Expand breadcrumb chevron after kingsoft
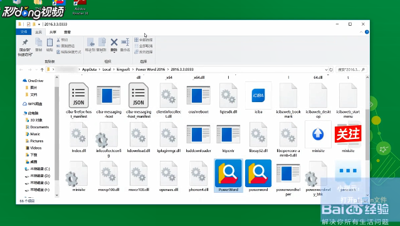The height and width of the screenshot is (226, 400). 133,69
